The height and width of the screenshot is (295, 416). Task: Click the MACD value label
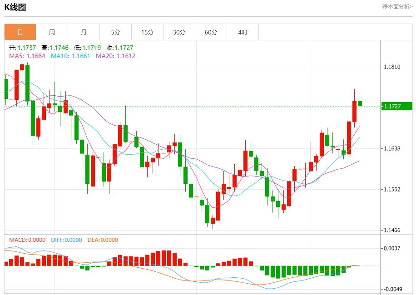(27, 240)
